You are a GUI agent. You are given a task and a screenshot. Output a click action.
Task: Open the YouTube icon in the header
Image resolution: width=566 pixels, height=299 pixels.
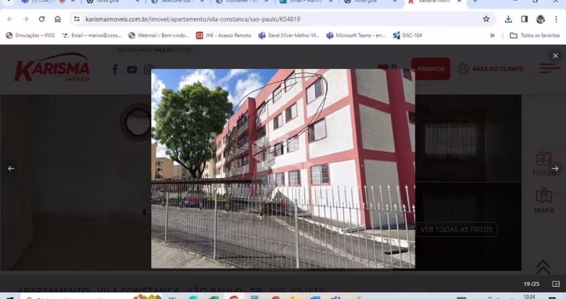(132, 70)
